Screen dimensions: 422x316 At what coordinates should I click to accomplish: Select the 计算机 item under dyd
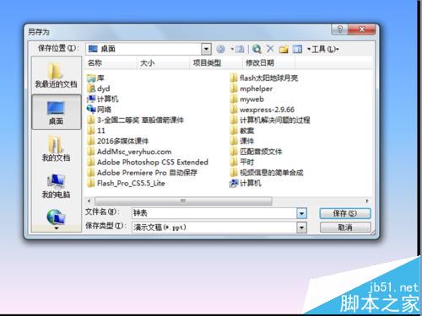(x=103, y=99)
